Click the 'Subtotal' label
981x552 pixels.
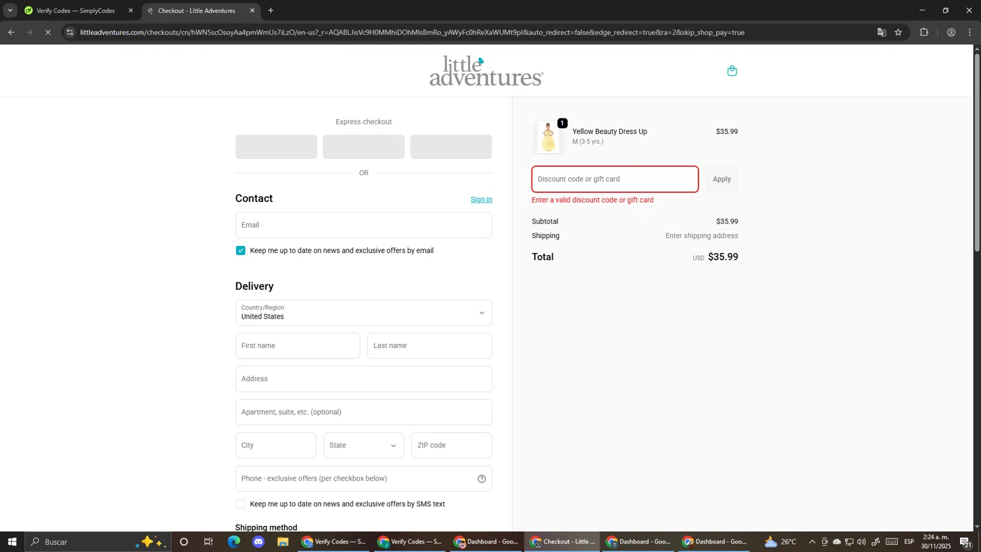[545, 222]
